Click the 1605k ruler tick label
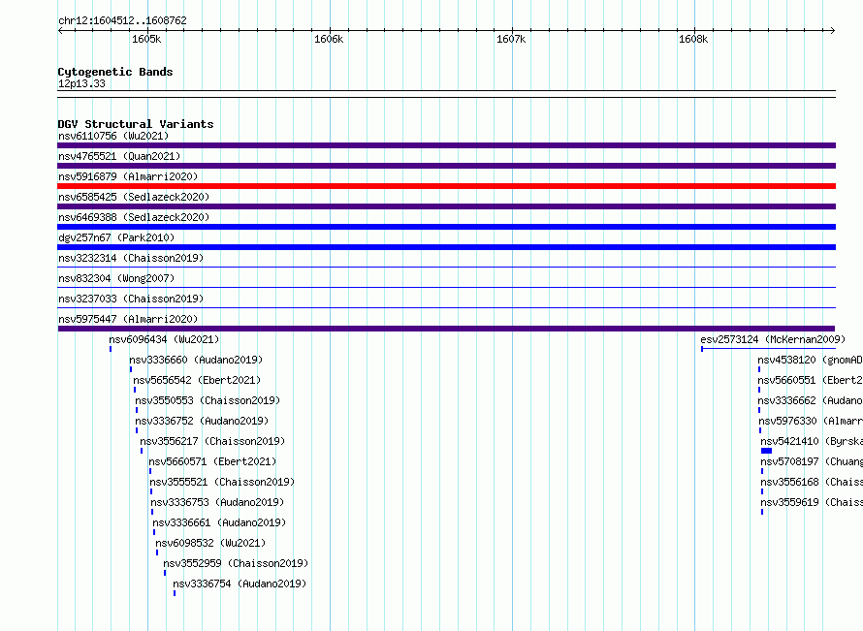This screenshot has width=863, height=631. (x=146, y=39)
